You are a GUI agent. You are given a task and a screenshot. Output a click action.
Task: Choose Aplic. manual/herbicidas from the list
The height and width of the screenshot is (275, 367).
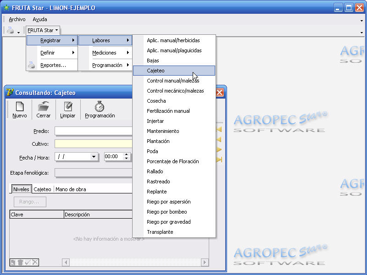click(174, 40)
